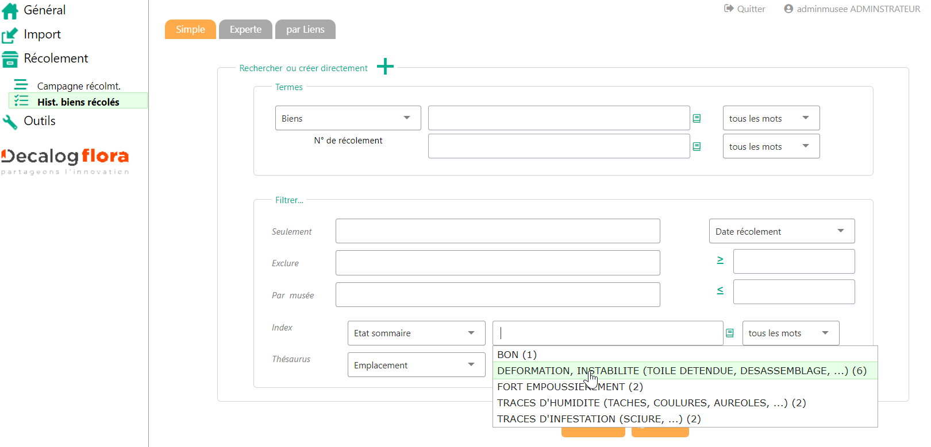Click the greater-than-or-equal date operator
The image size is (931, 447).
[x=720, y=261]
